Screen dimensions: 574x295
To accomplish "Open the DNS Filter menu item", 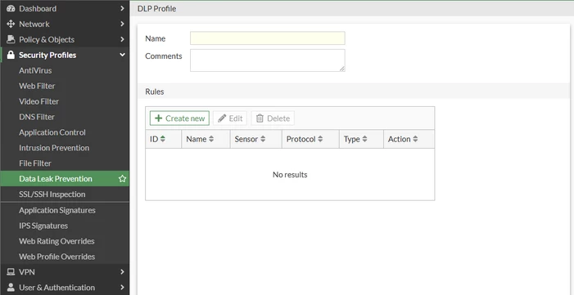I will click(x=65, y=117).
